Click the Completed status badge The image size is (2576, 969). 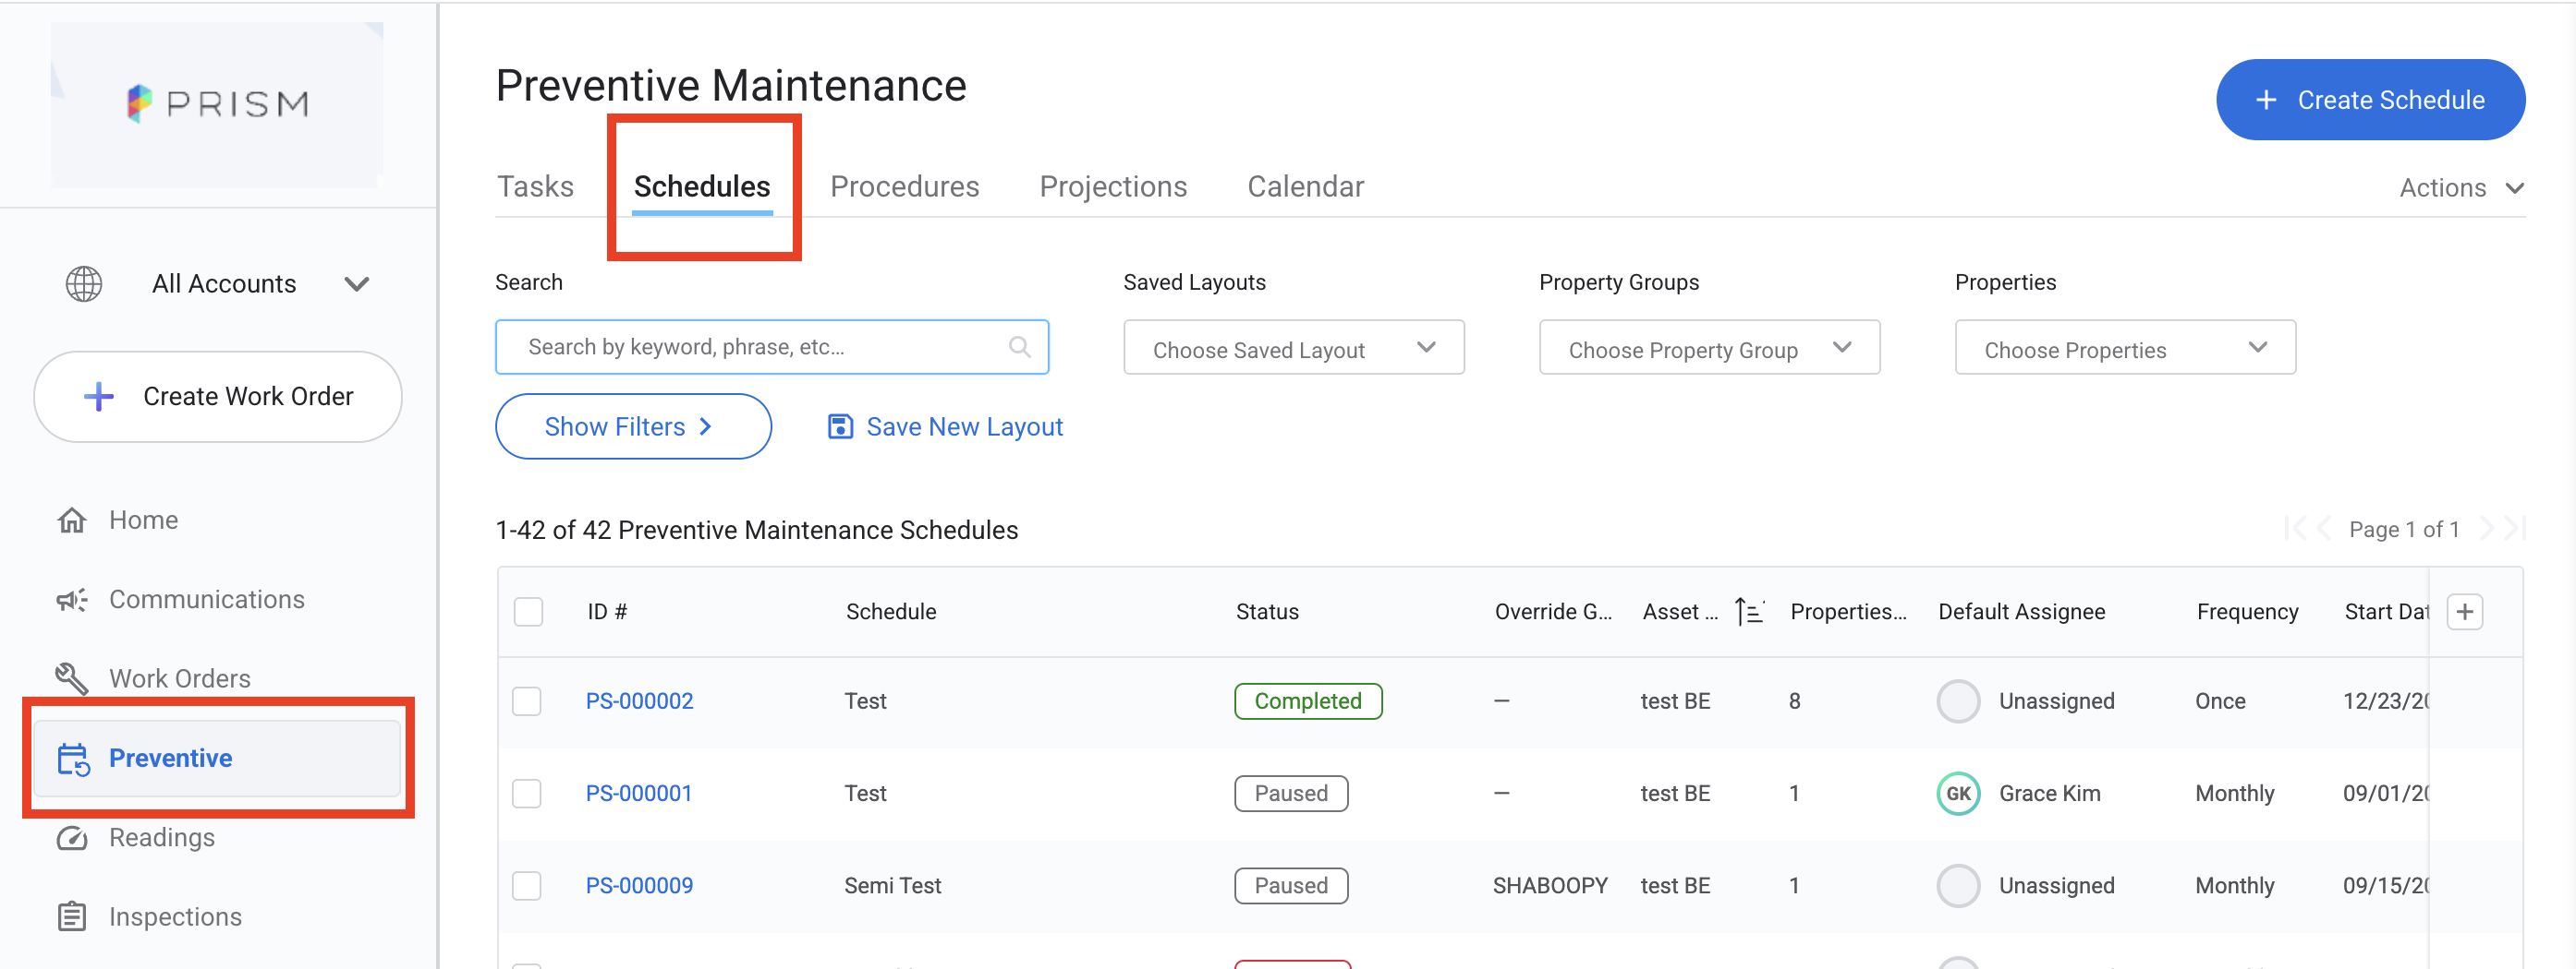coord(1308,701)
